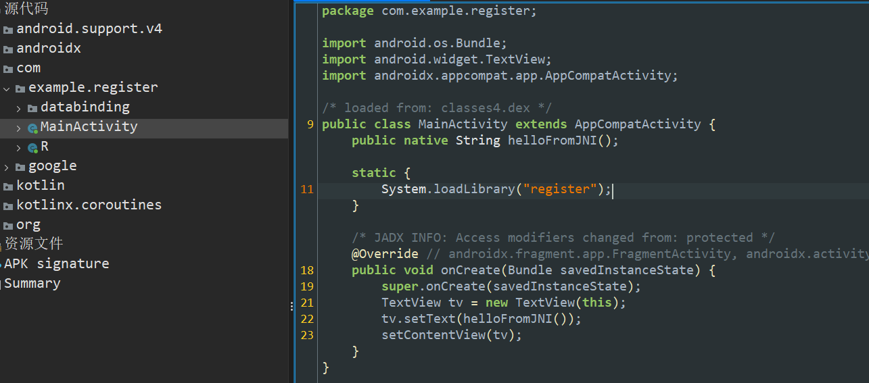The height and width of the screenshot is (383, 869).
Task: Click line number 23 in gutter
Action: (x=307, y=335)
